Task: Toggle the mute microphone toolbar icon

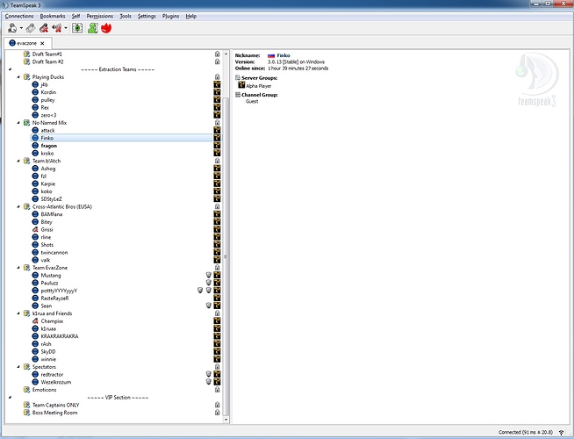Action: (x=43, y=27)
